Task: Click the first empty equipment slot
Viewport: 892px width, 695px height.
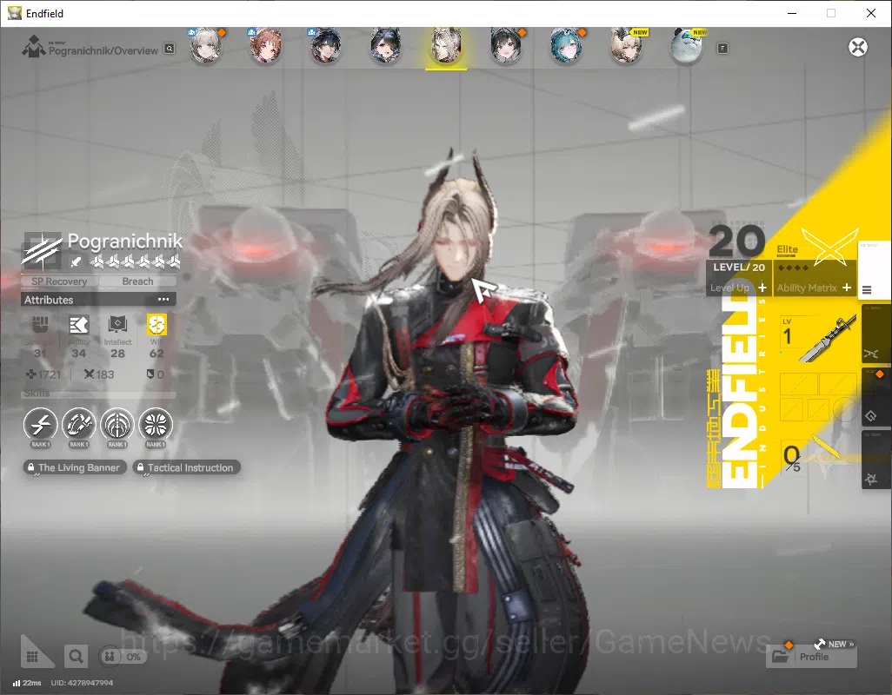Action: point(798,384)
